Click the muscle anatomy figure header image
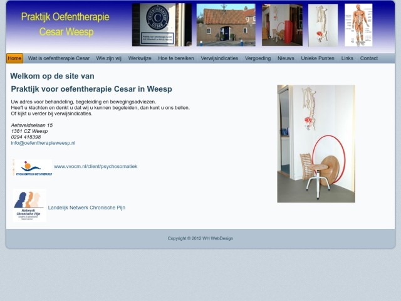 tap(358, 25)
